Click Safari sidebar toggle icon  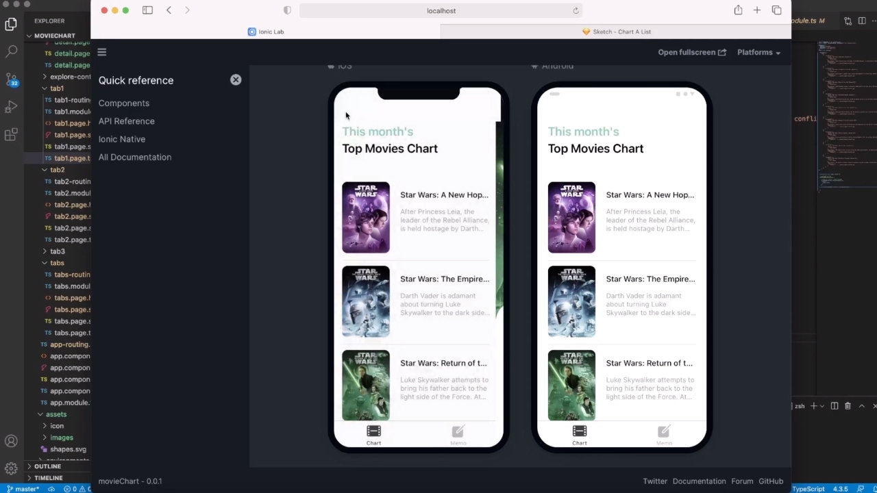point(147,10)
